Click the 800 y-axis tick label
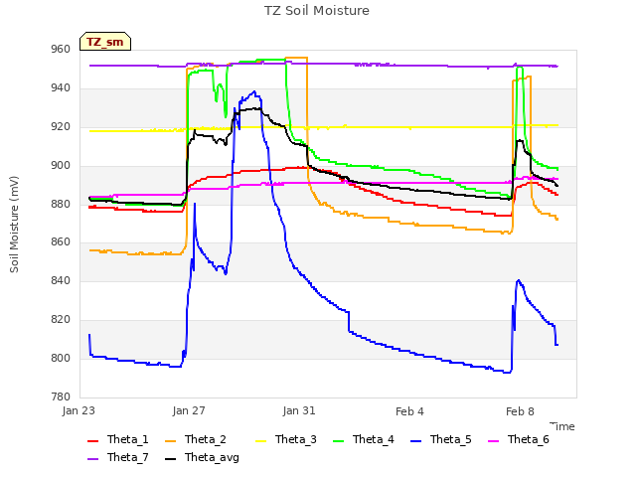 (61, 358)
